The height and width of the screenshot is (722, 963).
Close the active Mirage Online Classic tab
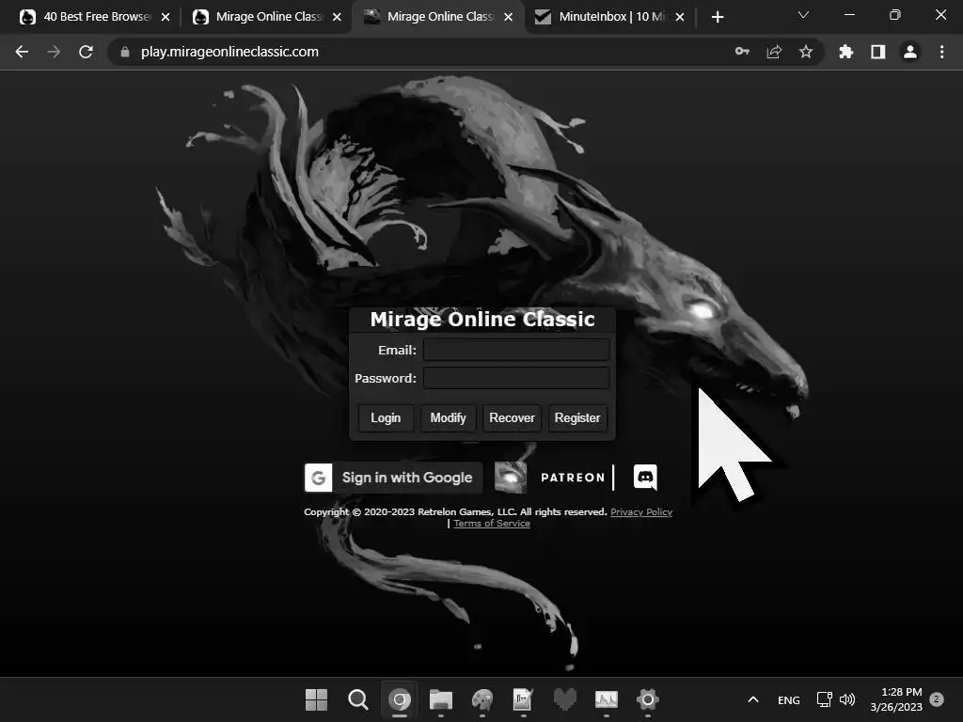click(x=509, y=17)
